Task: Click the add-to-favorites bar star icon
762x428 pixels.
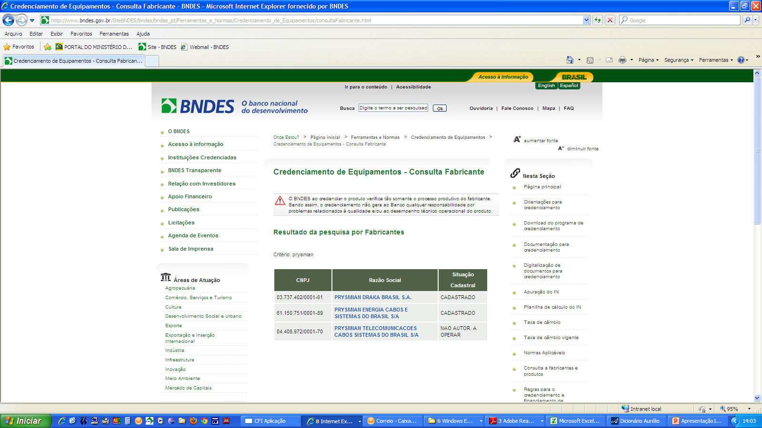Action: pos(48,47)
